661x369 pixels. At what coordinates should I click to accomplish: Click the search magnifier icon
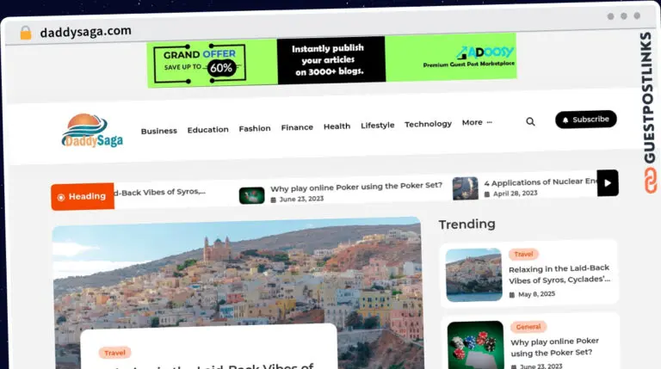tap(530, 122)
